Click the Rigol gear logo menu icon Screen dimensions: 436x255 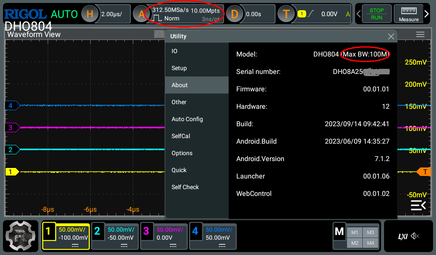coord(21,236)
